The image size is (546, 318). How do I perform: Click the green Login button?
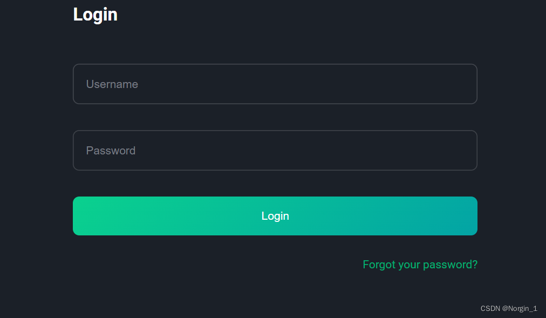click(x=275, y=216)
